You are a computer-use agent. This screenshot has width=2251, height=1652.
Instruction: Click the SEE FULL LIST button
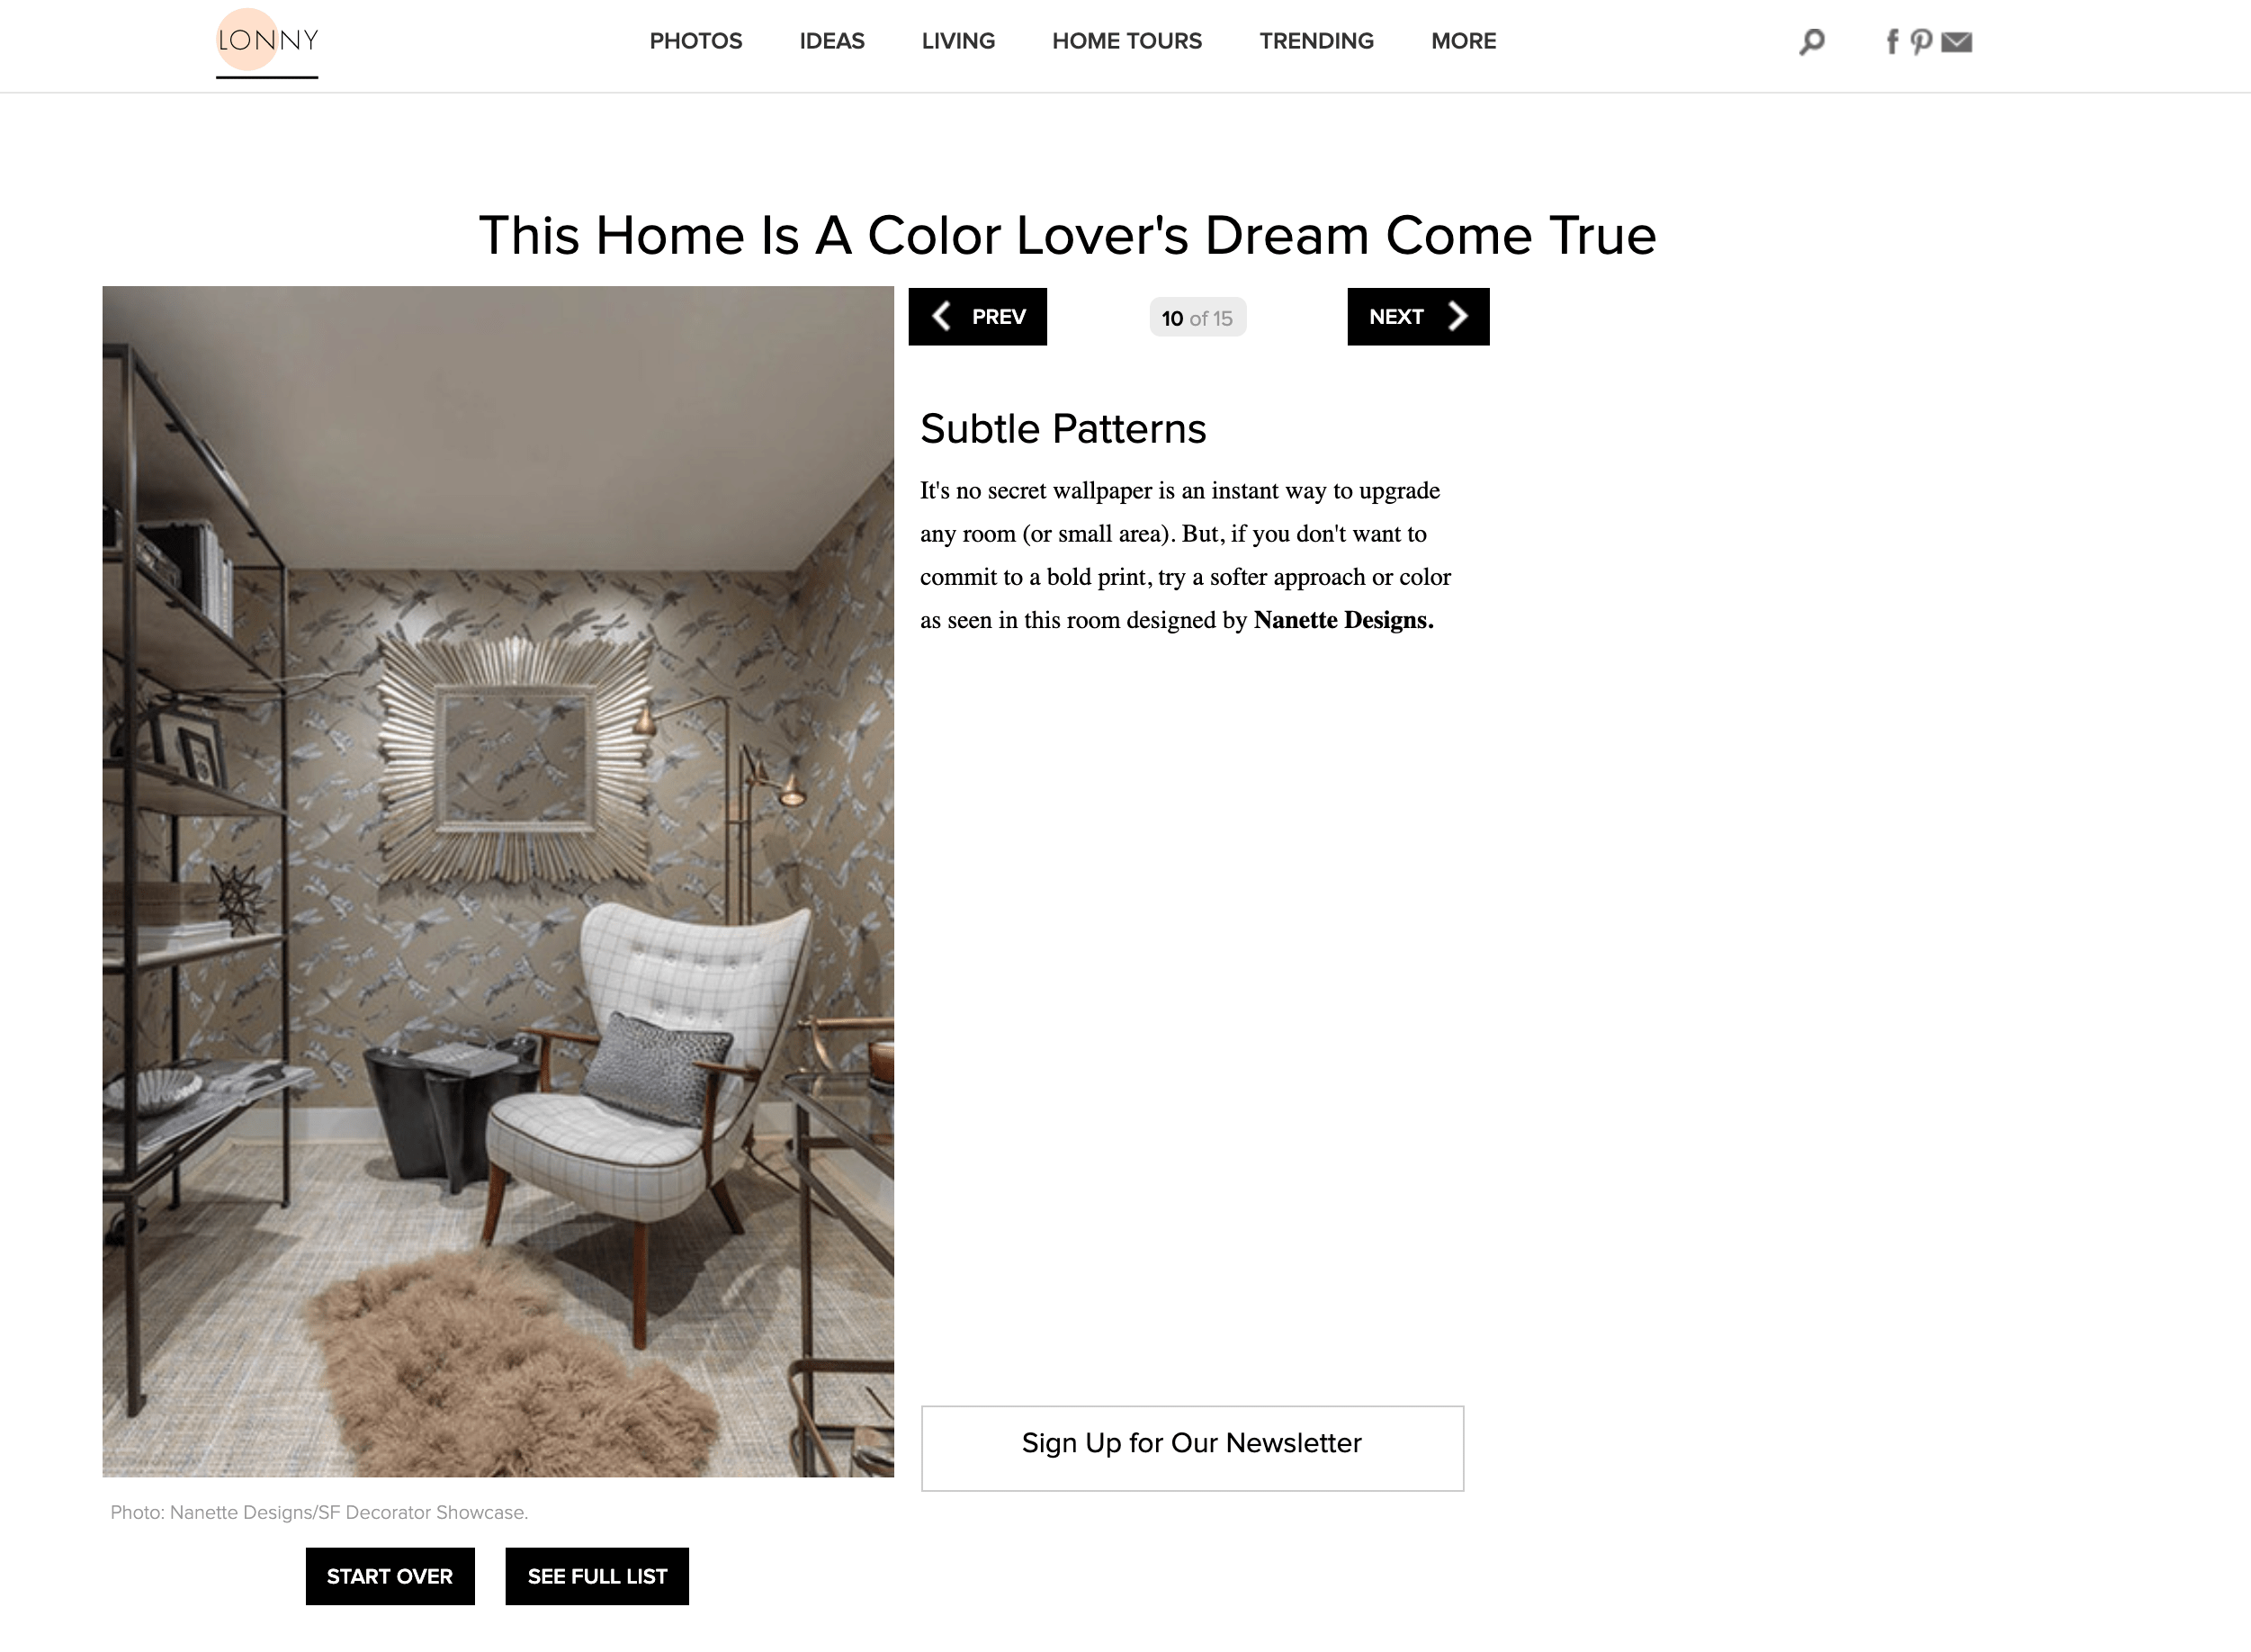pyautogui.click(x=597, y=1576)
